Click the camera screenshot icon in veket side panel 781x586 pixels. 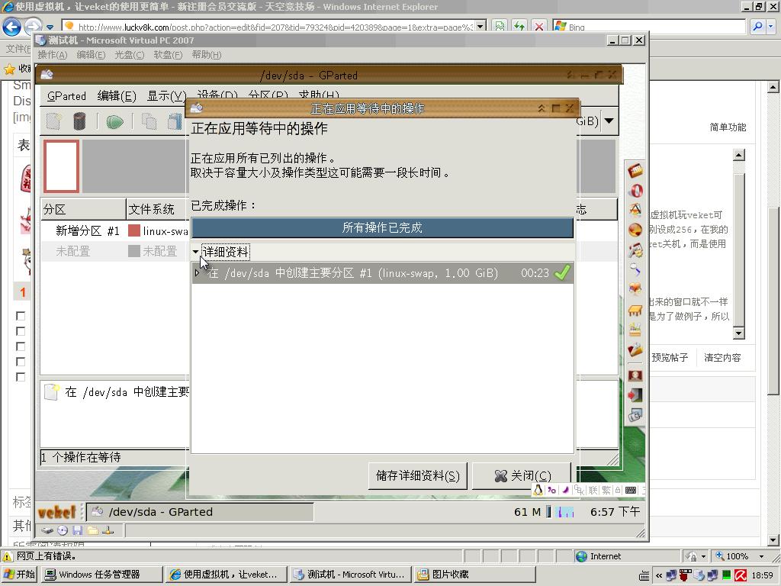[x=635, y=415]
